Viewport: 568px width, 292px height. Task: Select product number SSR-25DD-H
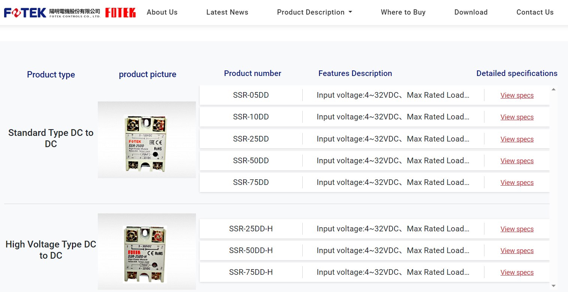(x=251, y=229)
